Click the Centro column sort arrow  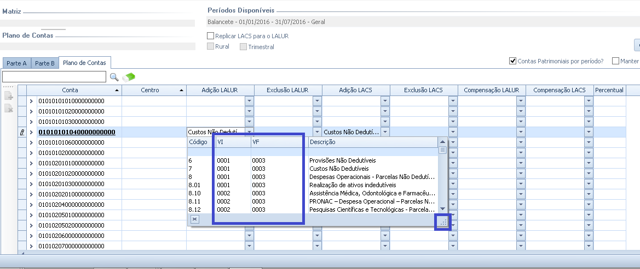181,90
